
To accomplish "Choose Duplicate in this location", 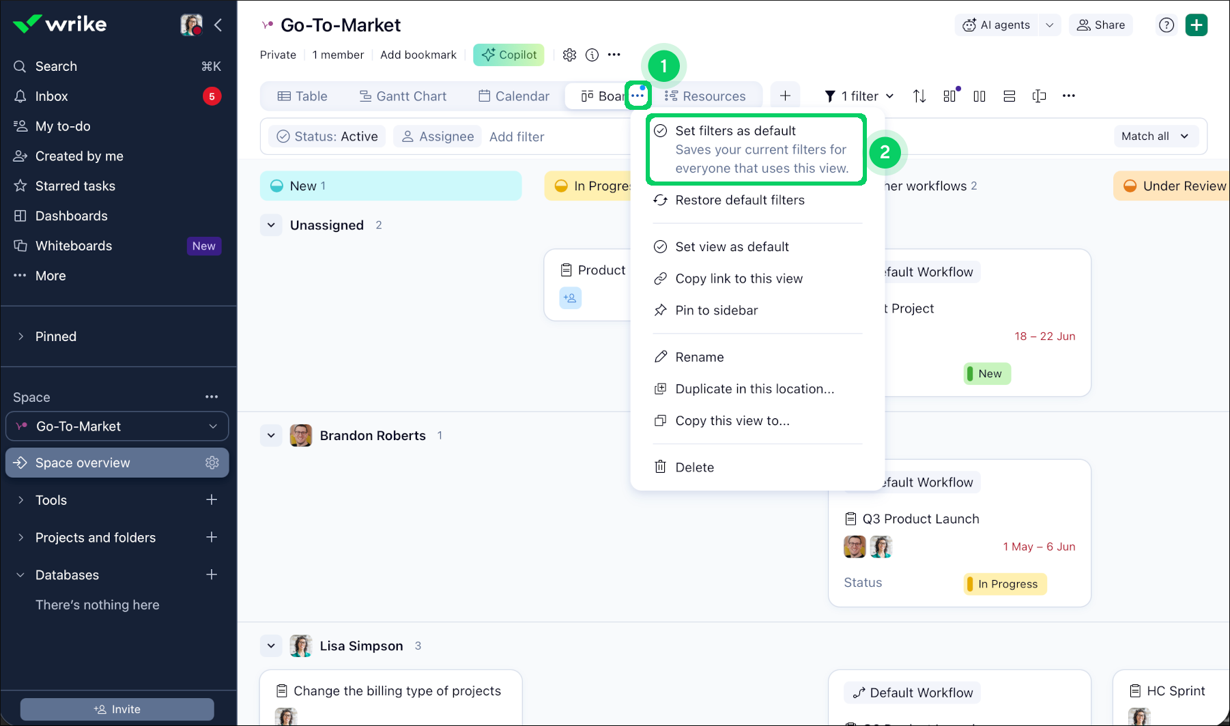I will [x=756, y=389].
